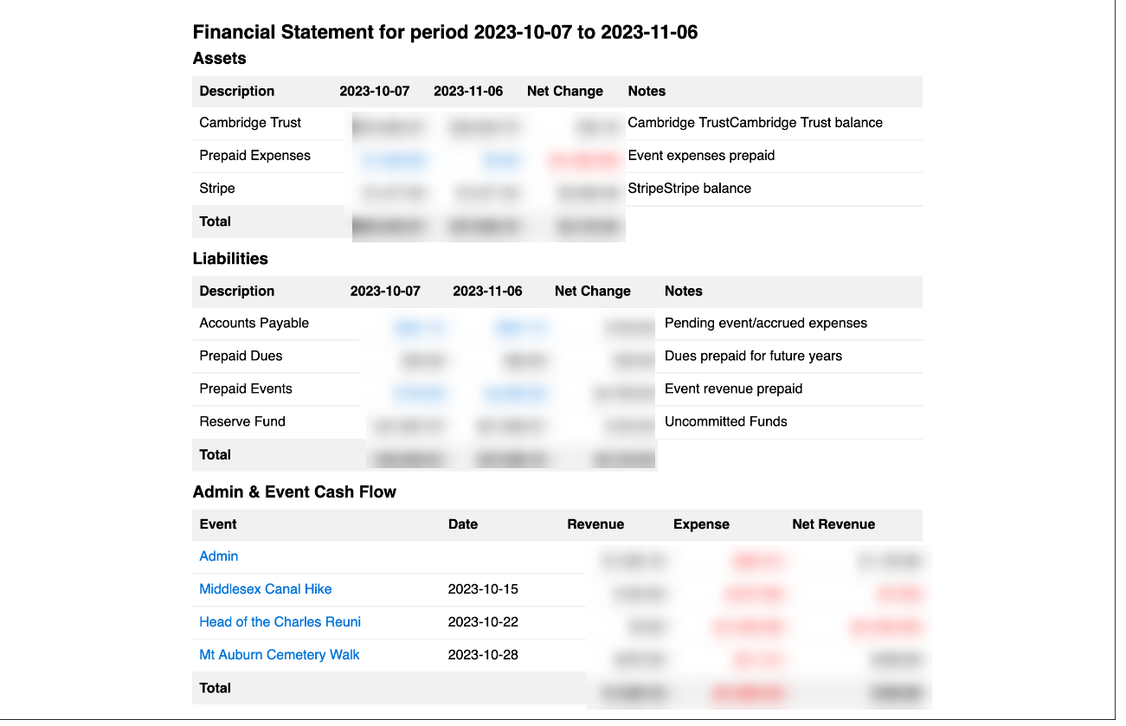1126x726 pixels.
Task: Click the Revenue column header
Action: pos(595,524)
